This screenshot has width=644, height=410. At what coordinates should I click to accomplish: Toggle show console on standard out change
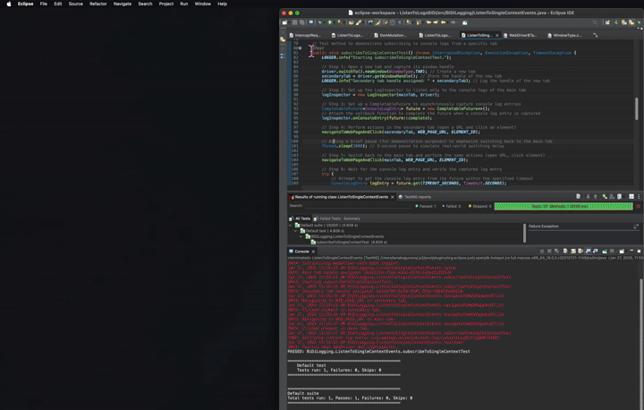pyautogui.click(x=588, y=251)
